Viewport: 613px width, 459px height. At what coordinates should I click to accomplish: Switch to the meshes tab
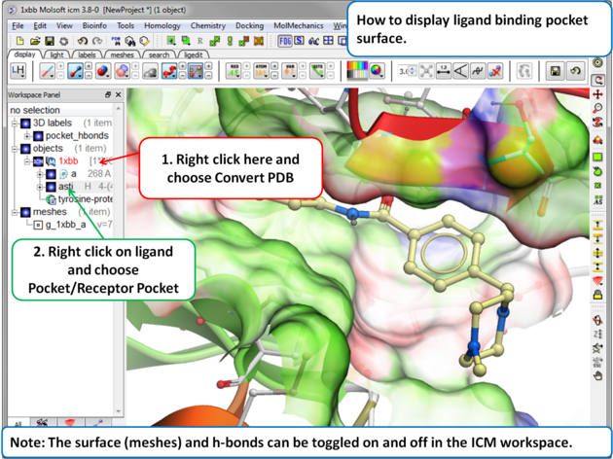pos(123,55)
